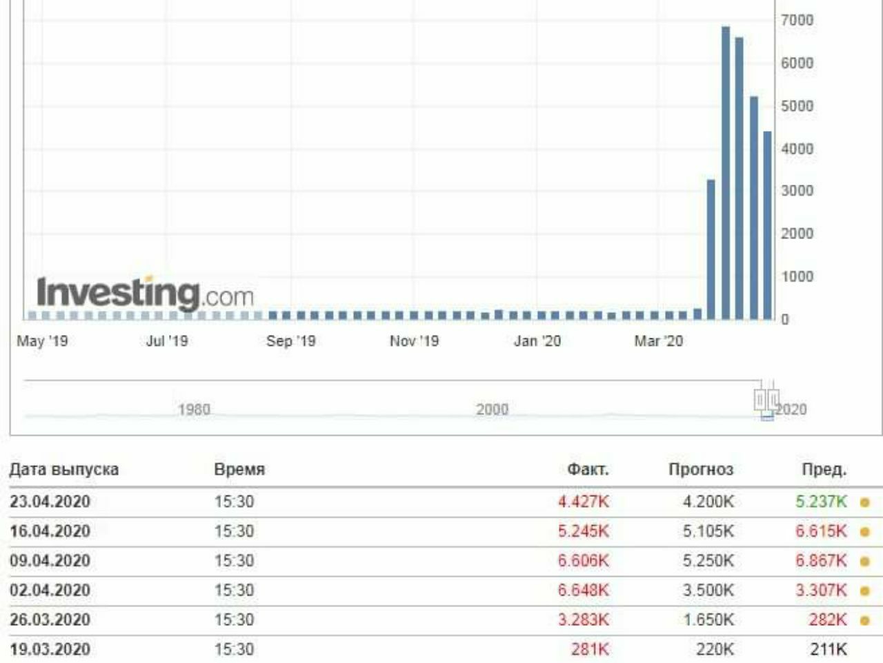
Task: Click the forecast value 4.200K
Action: (x=708, y=502)
